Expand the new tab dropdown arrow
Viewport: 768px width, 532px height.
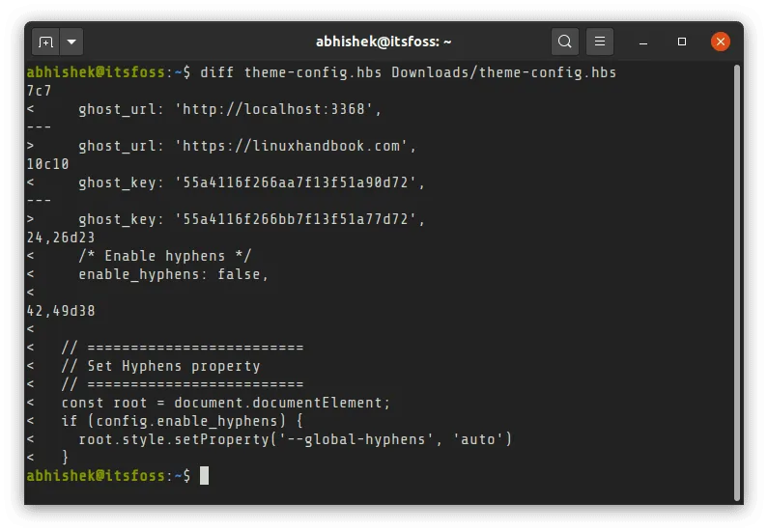click(x=72, y=42)
